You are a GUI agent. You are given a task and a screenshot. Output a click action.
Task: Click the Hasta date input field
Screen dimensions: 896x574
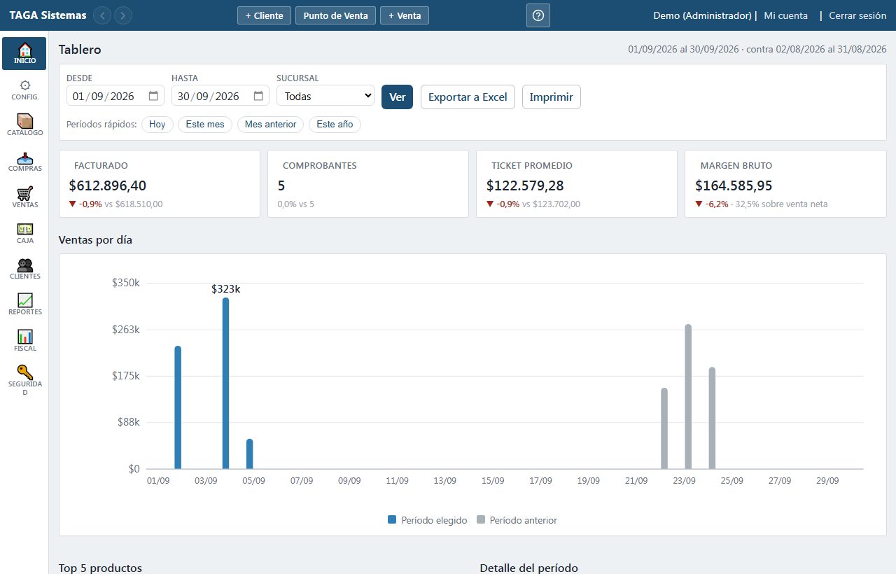[220, 96]
